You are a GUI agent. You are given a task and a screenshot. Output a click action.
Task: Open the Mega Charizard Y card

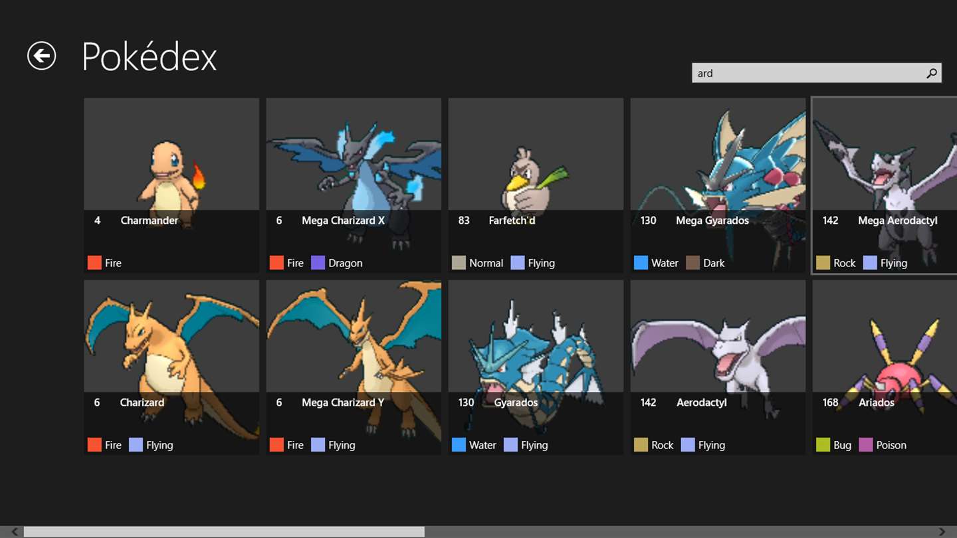coord(354,367)
